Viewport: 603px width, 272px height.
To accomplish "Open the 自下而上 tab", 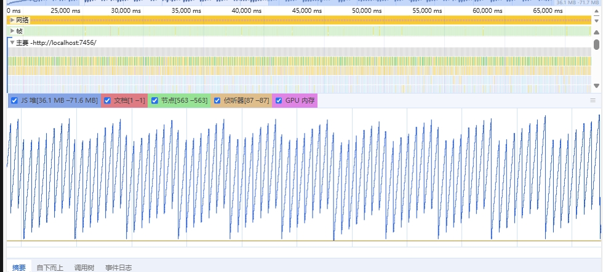I will pyautogui.click(x=50, y=267).
